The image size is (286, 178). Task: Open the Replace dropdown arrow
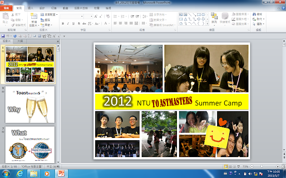coord(264,19)
